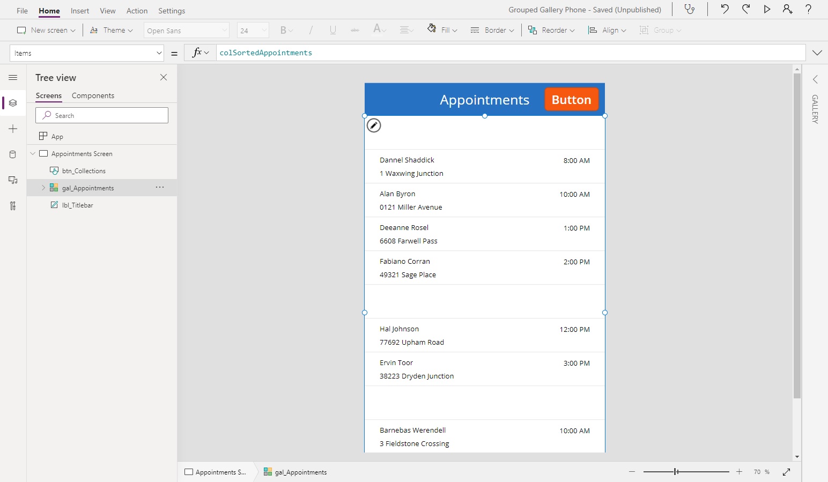828x482 pixels.
Task: Open the Insert plus icon in sidebar
Action: pos(13,129)
